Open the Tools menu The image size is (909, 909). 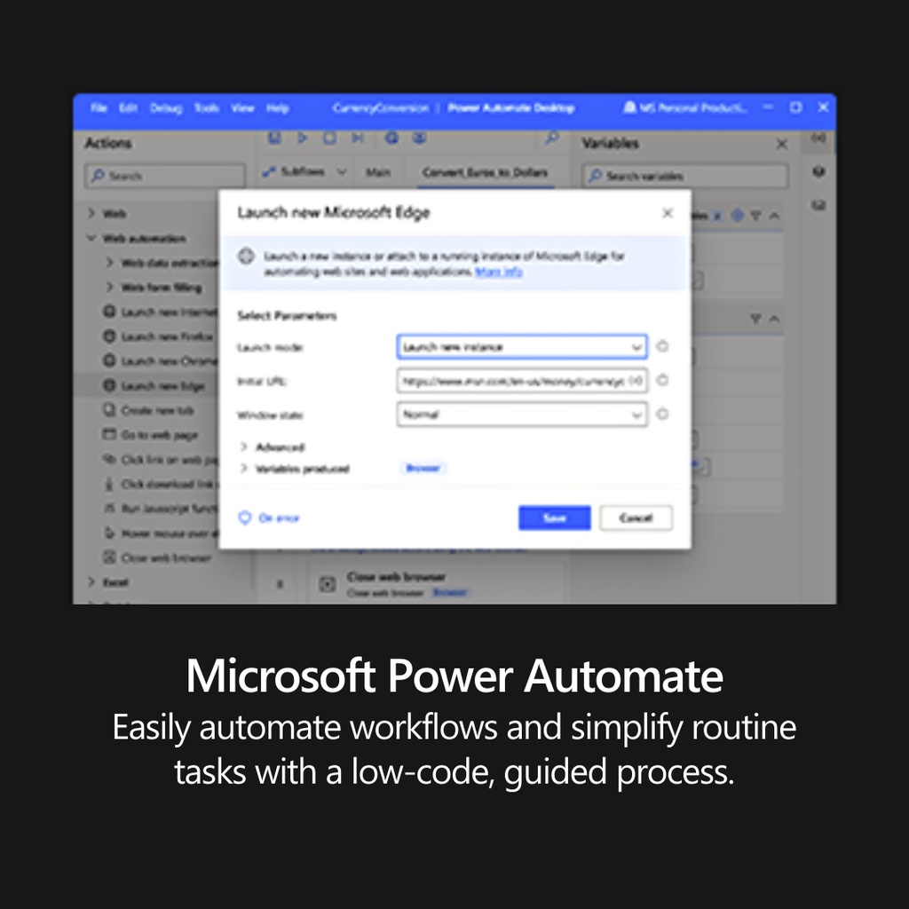[x=206, y=107]
